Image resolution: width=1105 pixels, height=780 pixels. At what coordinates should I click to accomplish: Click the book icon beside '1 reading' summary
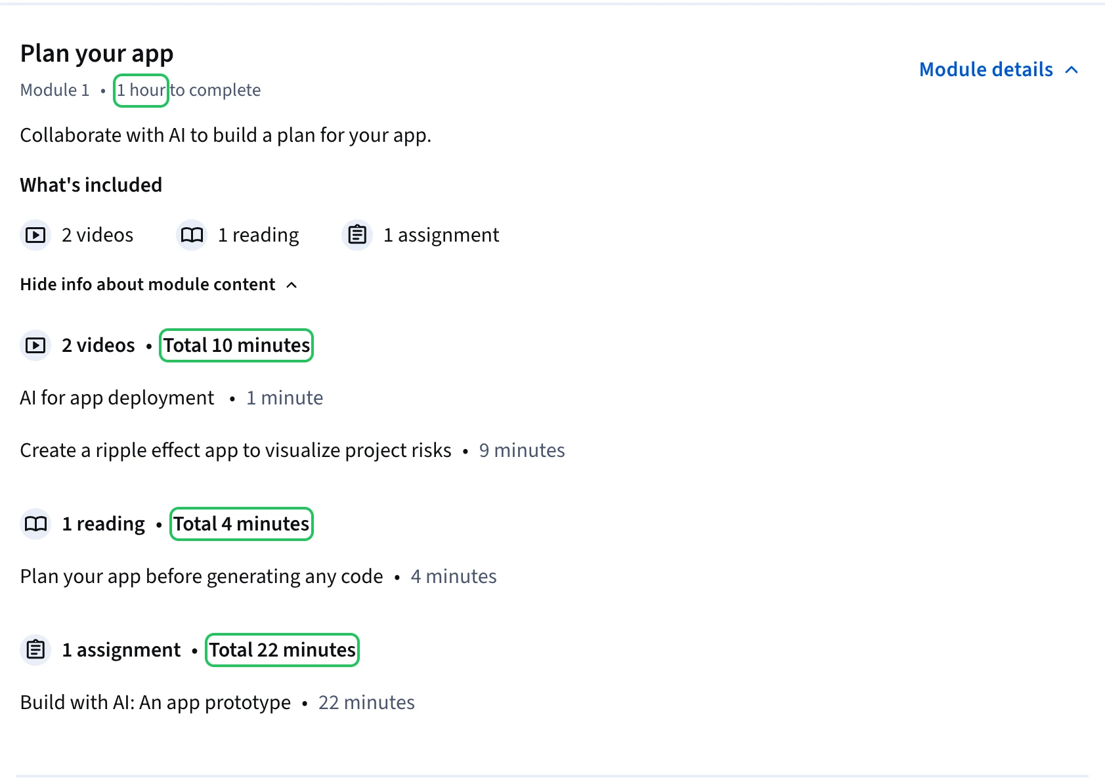(x=192, y=235)
